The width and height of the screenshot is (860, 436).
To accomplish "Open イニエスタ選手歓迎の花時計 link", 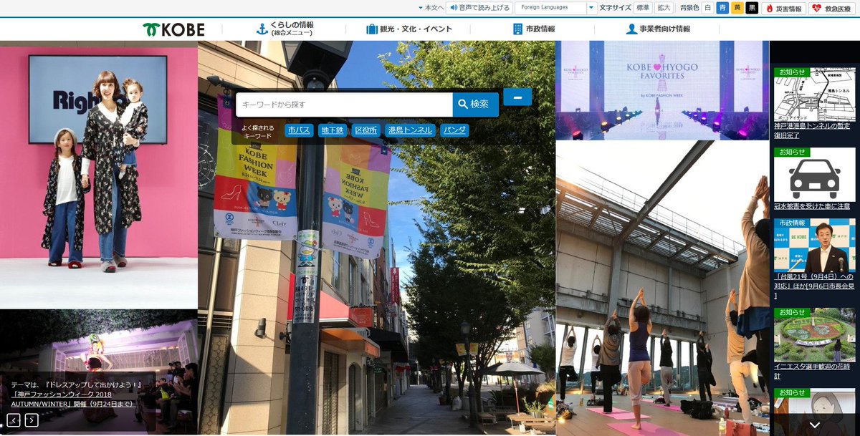I will pos(812,371).
